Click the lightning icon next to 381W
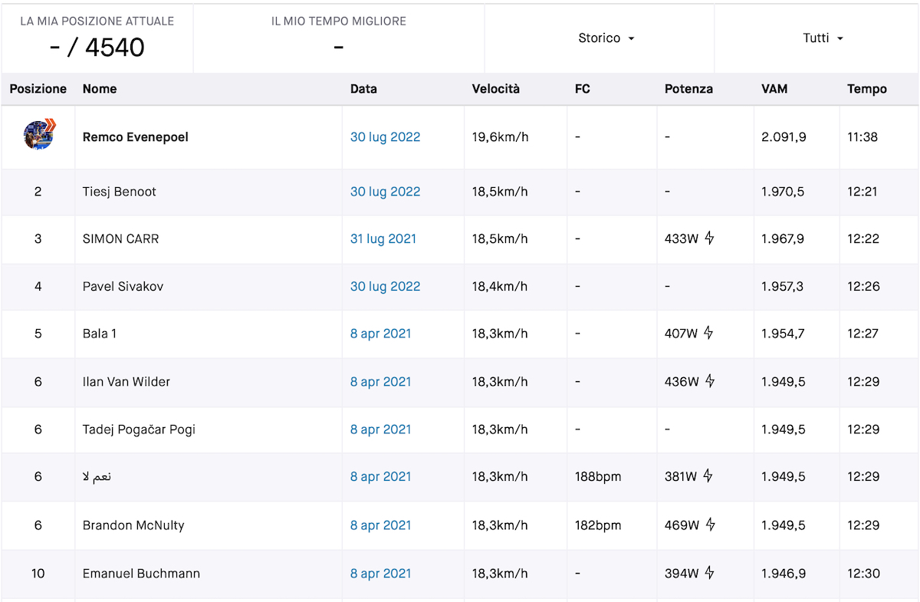 pos(708,476)
